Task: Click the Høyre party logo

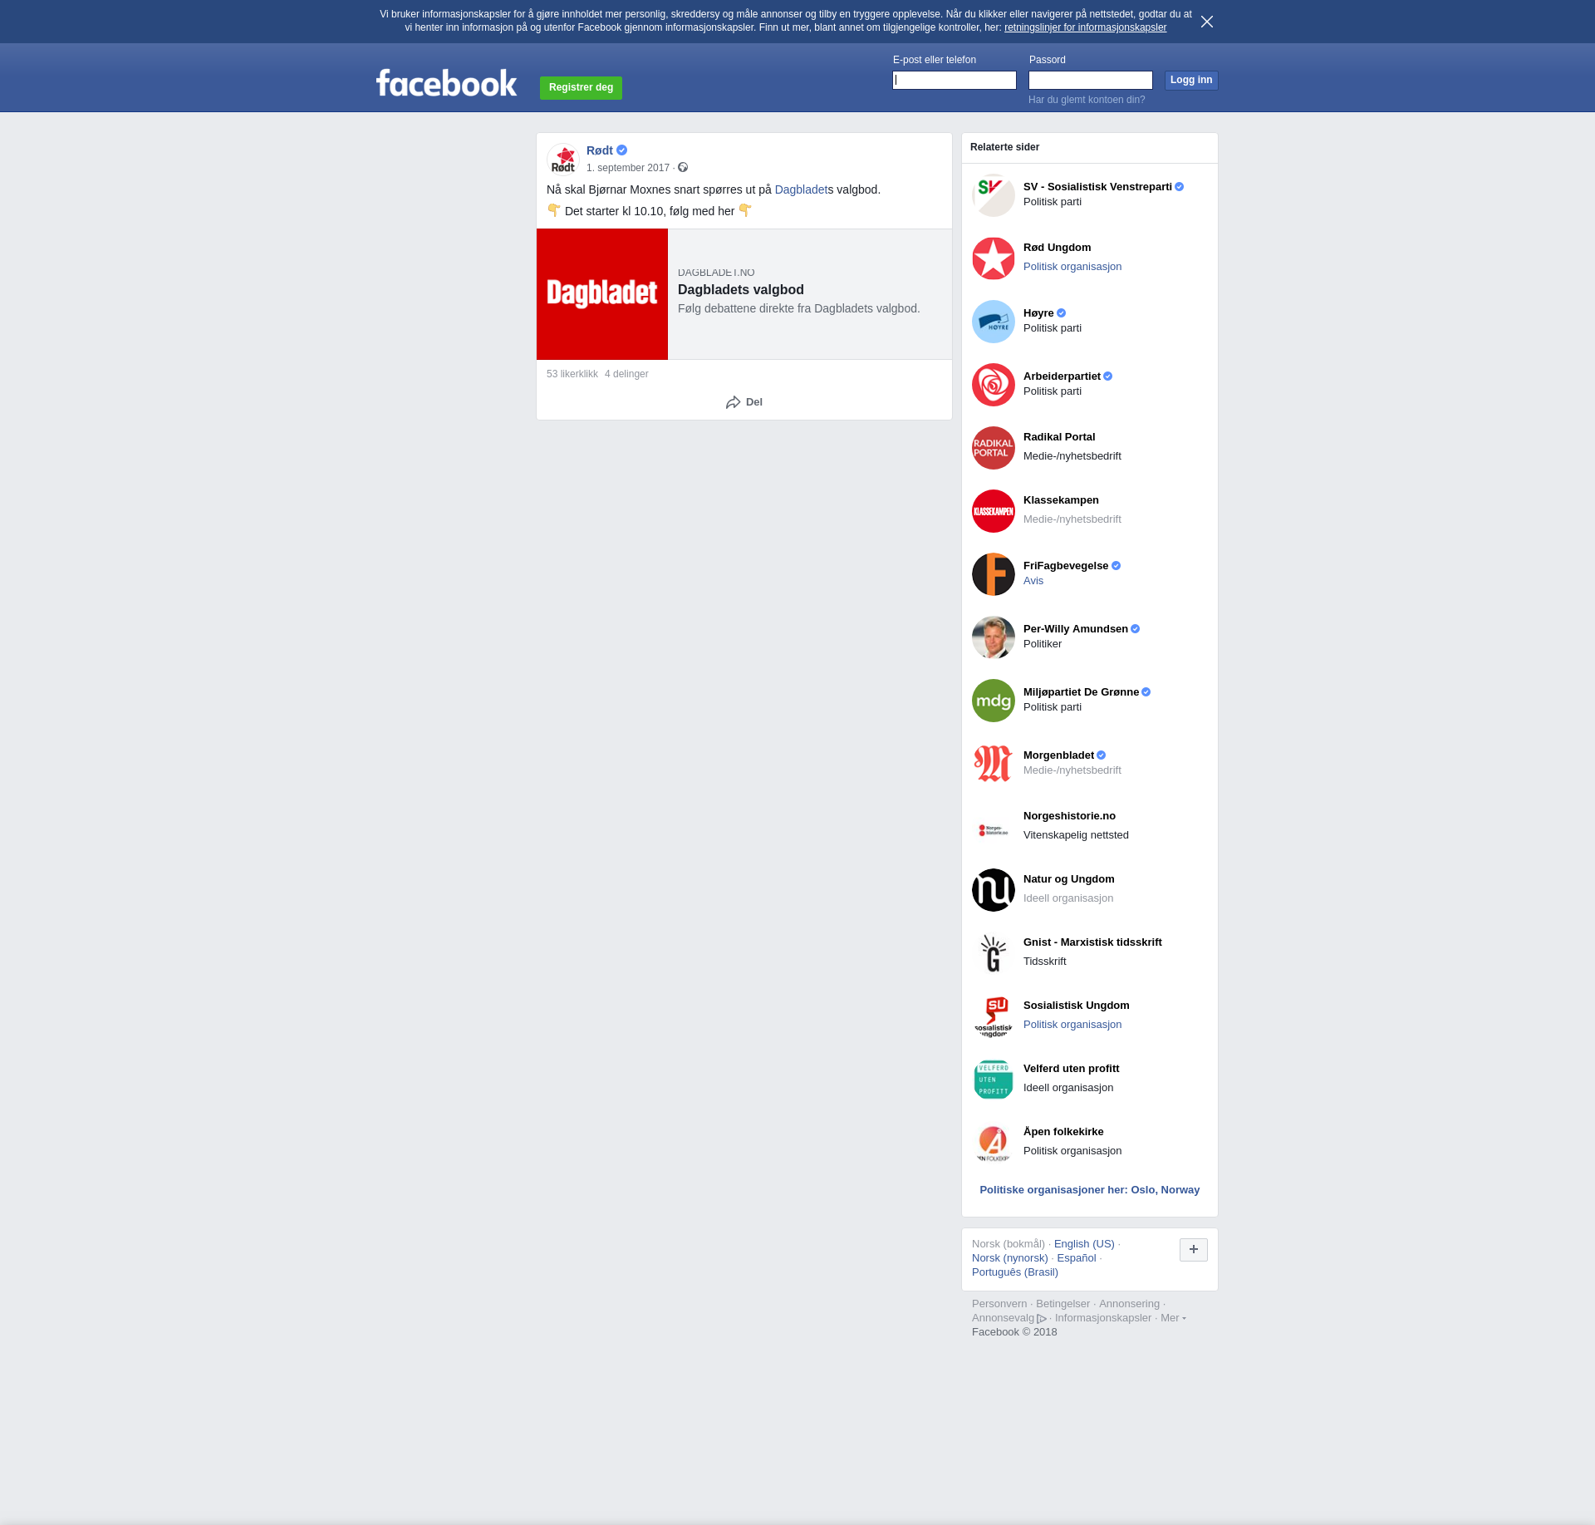Action: pyautogui.click(x=994, y=322)
